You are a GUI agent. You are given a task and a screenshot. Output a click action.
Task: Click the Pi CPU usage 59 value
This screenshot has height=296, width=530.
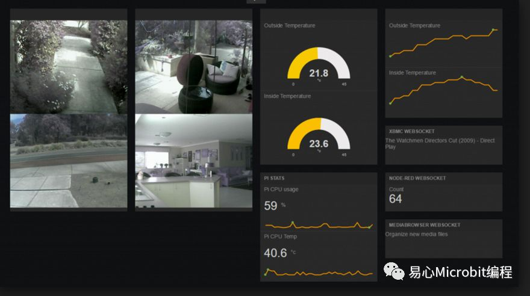(270, 206)
